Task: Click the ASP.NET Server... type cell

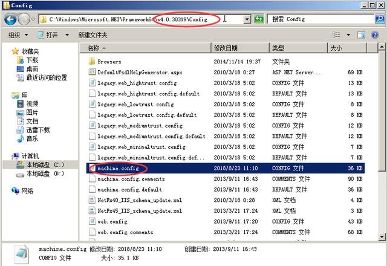Action: tap(296, 72)
